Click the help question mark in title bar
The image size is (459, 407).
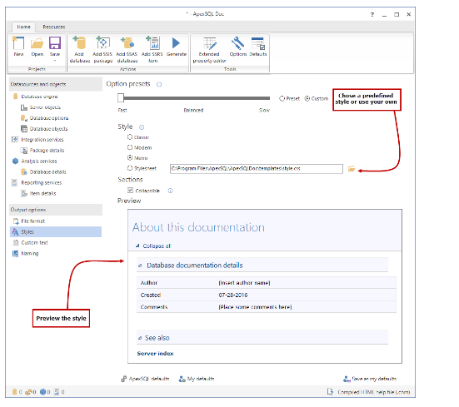pyautogui.click(x=372, y=15)
